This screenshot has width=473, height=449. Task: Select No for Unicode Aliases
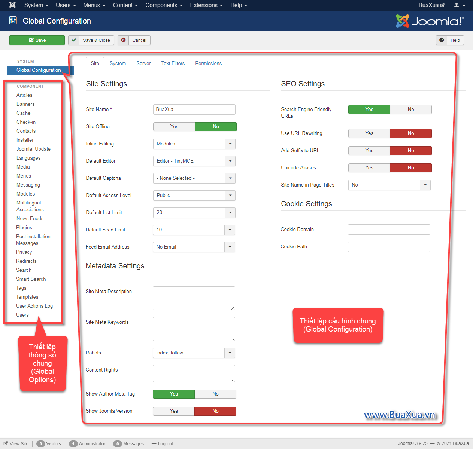click(x=411, y=168)
